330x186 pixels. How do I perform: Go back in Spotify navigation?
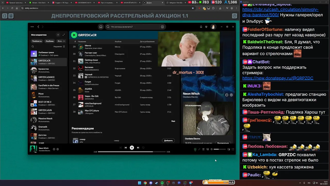coord(38,27)
